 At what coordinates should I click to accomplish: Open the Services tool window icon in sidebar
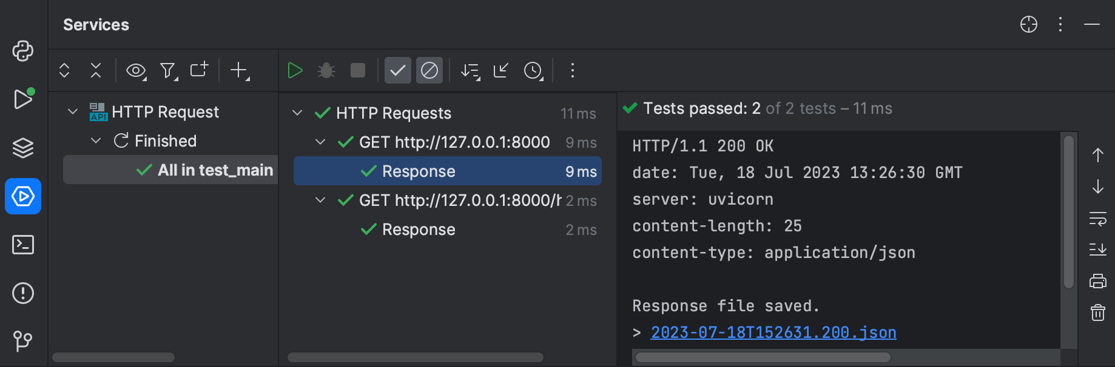click(23, 196)
